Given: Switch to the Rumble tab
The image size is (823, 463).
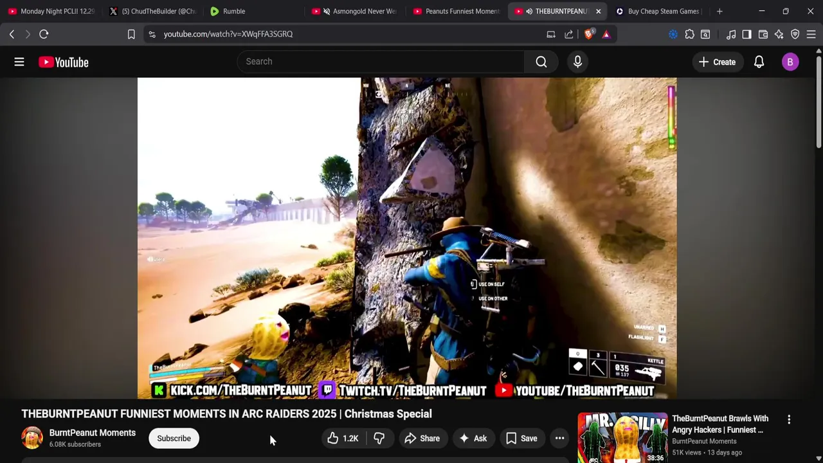Looking at the screenshot, I should pyautogui.click(x=254, y=11).
